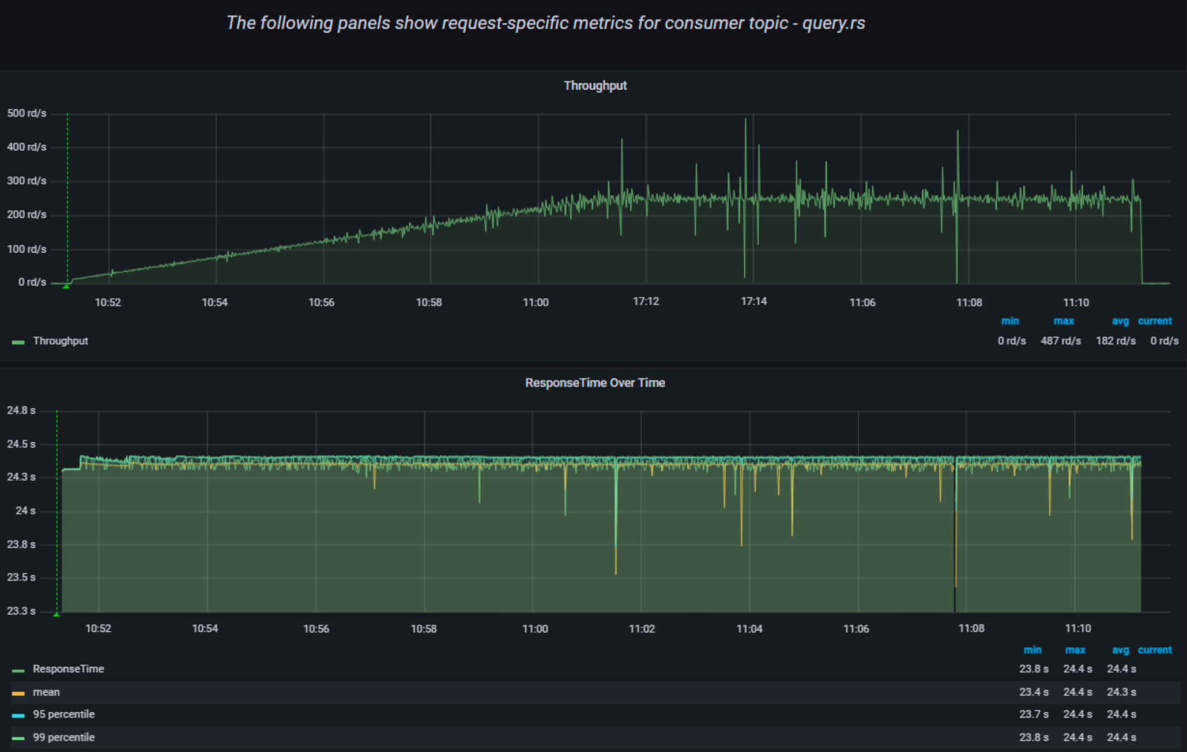Toggle the ResponseTime legend series

(x=68, y=669)
